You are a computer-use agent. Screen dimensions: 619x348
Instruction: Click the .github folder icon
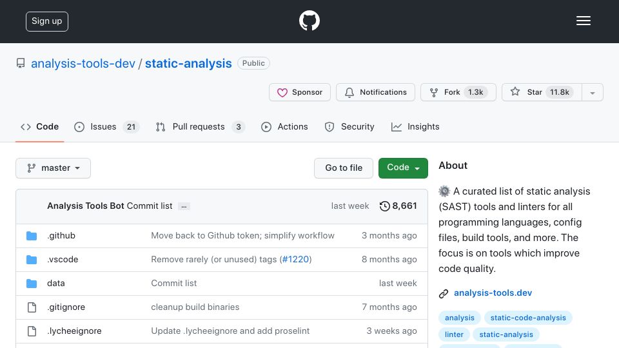pyautogui.click(x=32, y=236)
